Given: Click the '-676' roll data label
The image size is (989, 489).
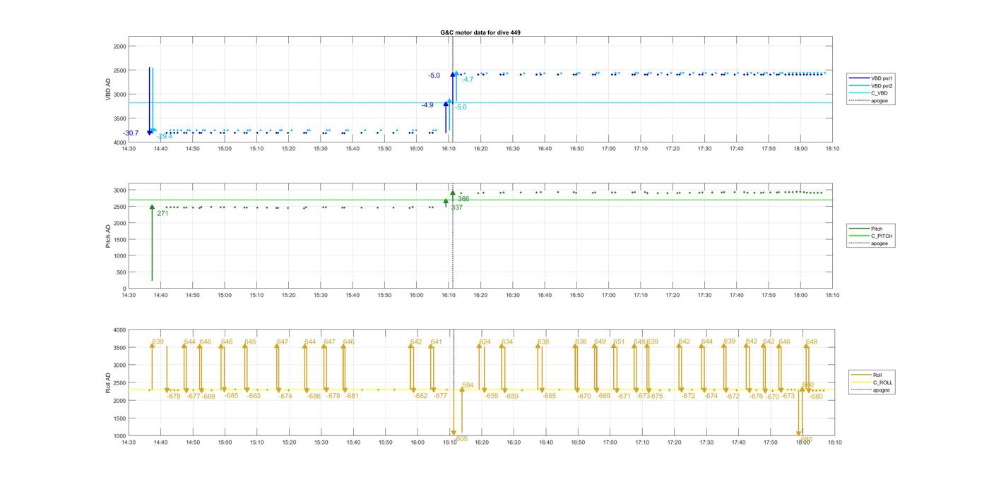Looking at the screenshot, I should [756, 396].
